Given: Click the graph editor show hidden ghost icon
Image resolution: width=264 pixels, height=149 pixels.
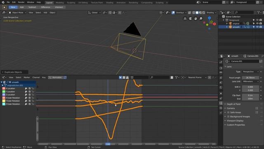Looking at the screenshot, I should point(124,77).
